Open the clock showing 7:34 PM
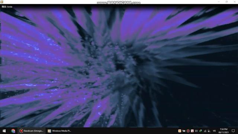 [223, 131]
